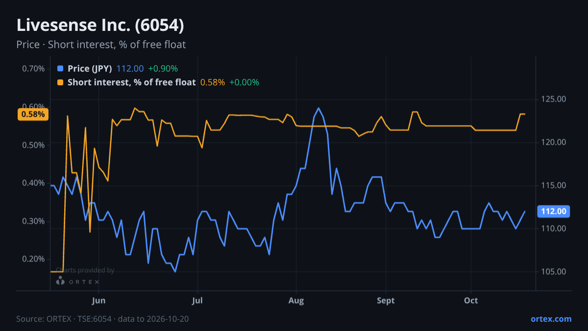Click the legend price value 112.00
The image size is (588, 331).
130,69
